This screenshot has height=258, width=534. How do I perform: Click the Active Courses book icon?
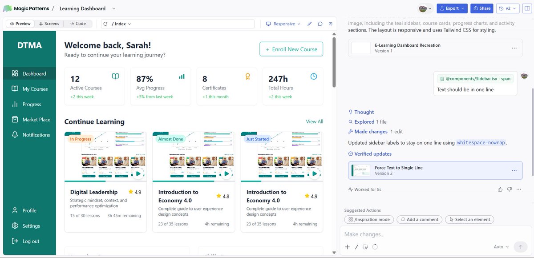115,77
